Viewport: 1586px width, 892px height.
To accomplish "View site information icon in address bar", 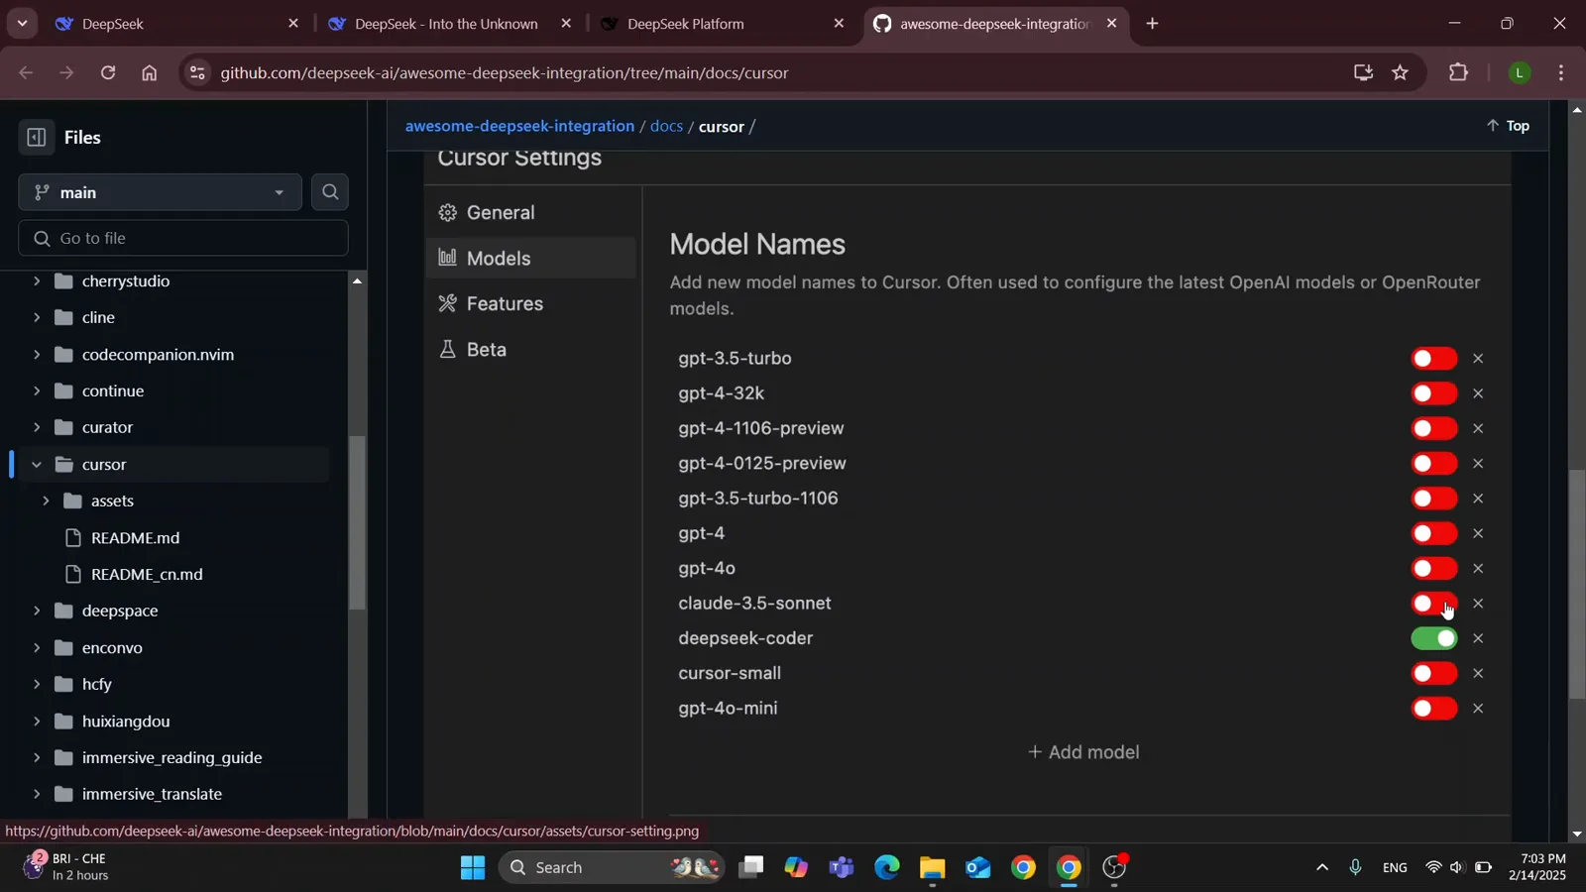I will click(x=197, y=72).
